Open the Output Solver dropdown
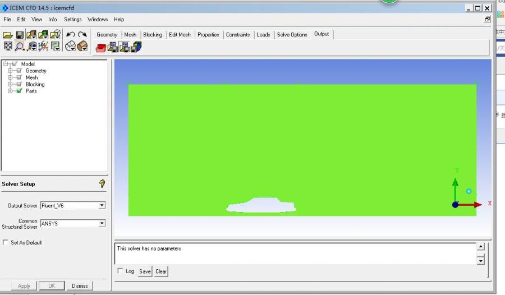Image resolution: width=505 pixels, height=295 pixels. [102, 205]
